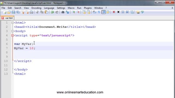175x98 pixels.
Task: Click the User Defined Language icon
Action: coord(108,12)
